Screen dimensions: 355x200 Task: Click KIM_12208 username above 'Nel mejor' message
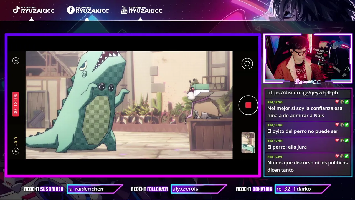[275, 102]
